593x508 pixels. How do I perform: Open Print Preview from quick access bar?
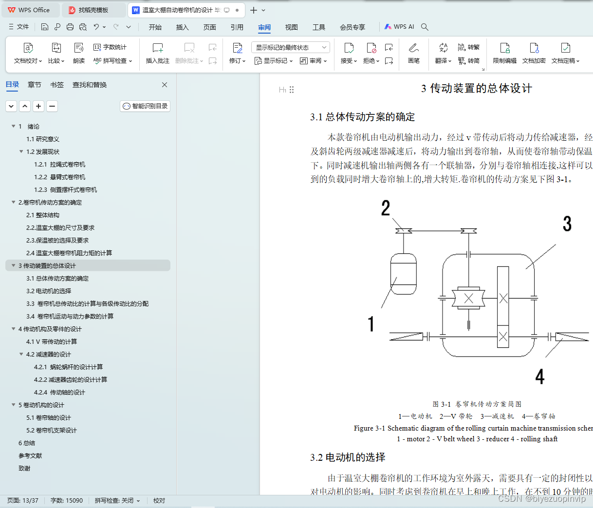(83, 27)
